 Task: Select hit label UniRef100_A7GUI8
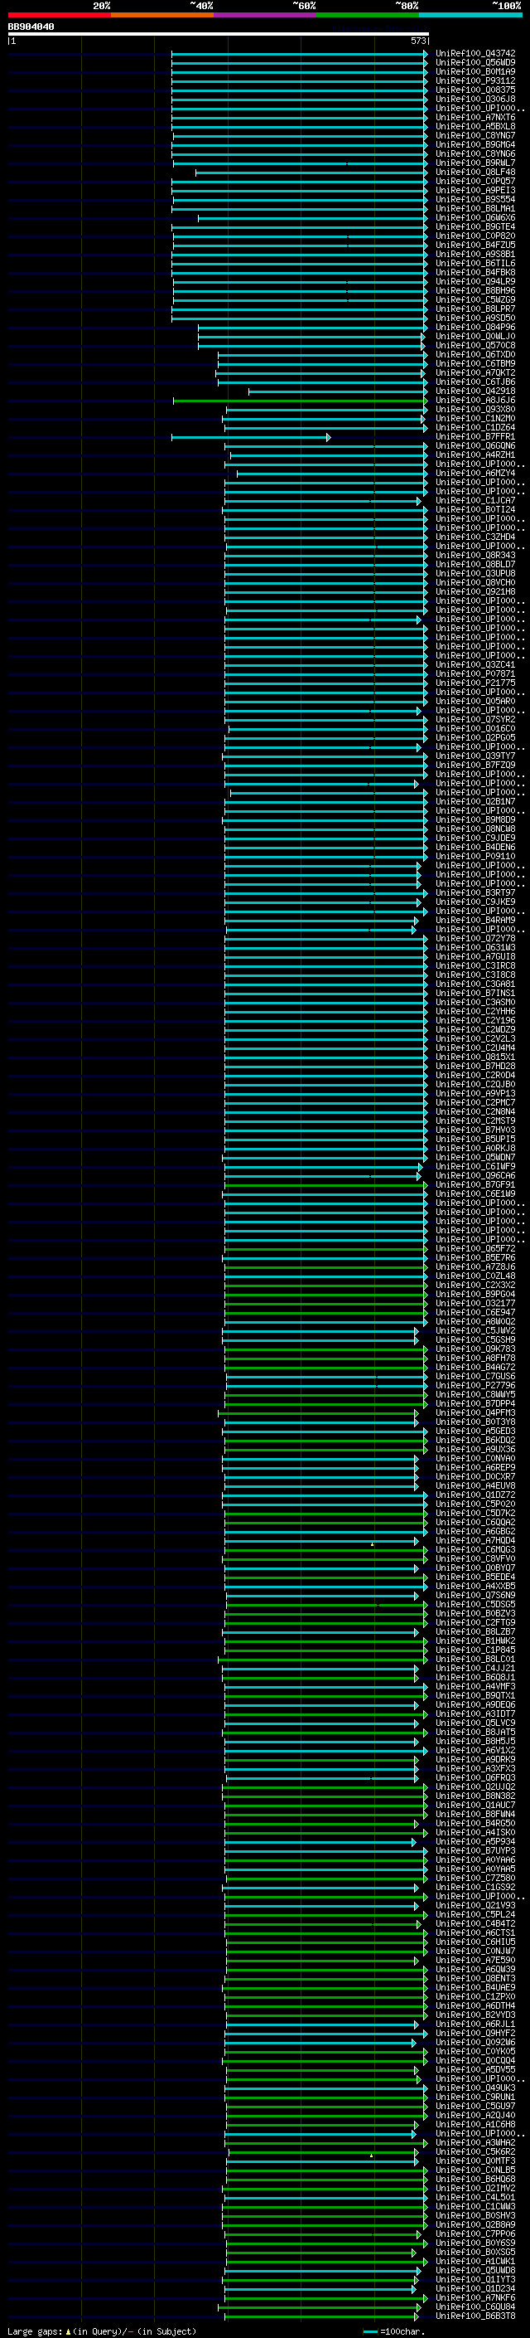pyautogui.click(x=475, y=956)
